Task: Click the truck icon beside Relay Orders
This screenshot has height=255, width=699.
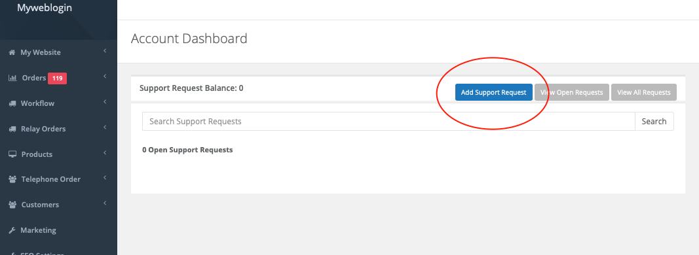Action: tap(12, 129)
